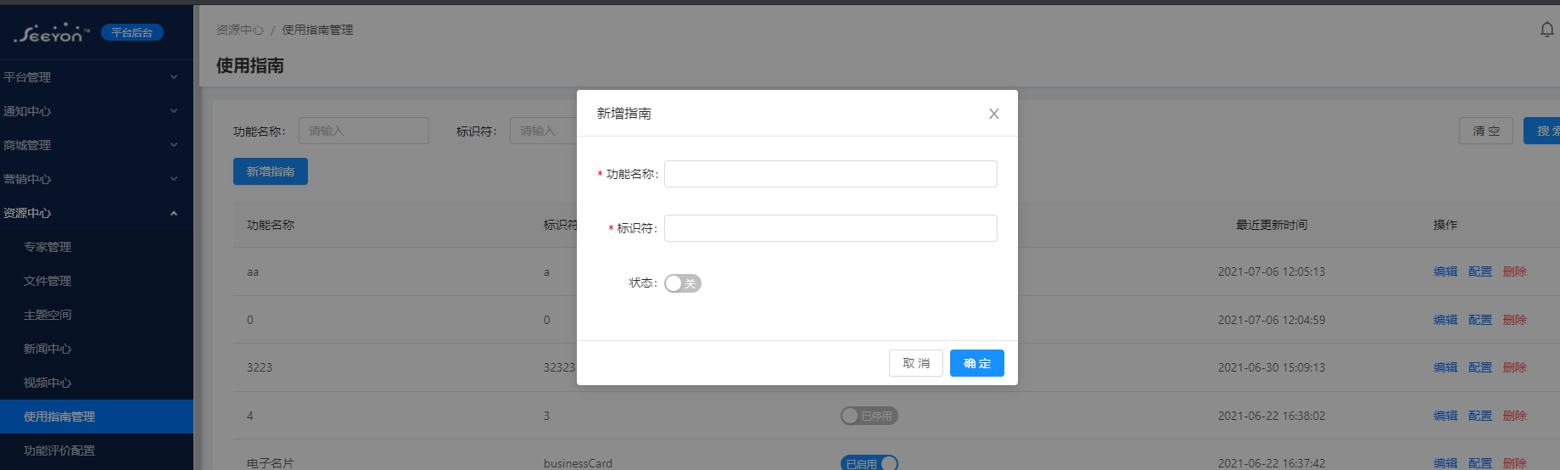Image resolution: width=1560 pixels, height=470 pixels.
Task: Click 编辑 in the 3223 row
Action: pos(1445,367)
